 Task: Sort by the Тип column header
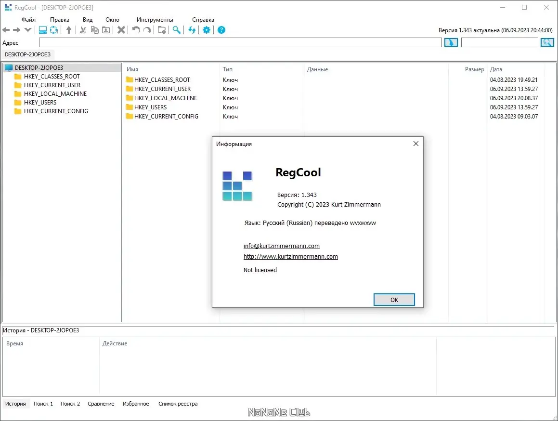coord(261,69)
